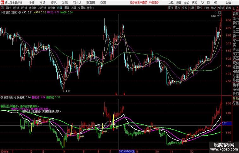Open the 市场 menu
The image size is (239, 153).
click(42, 3)
